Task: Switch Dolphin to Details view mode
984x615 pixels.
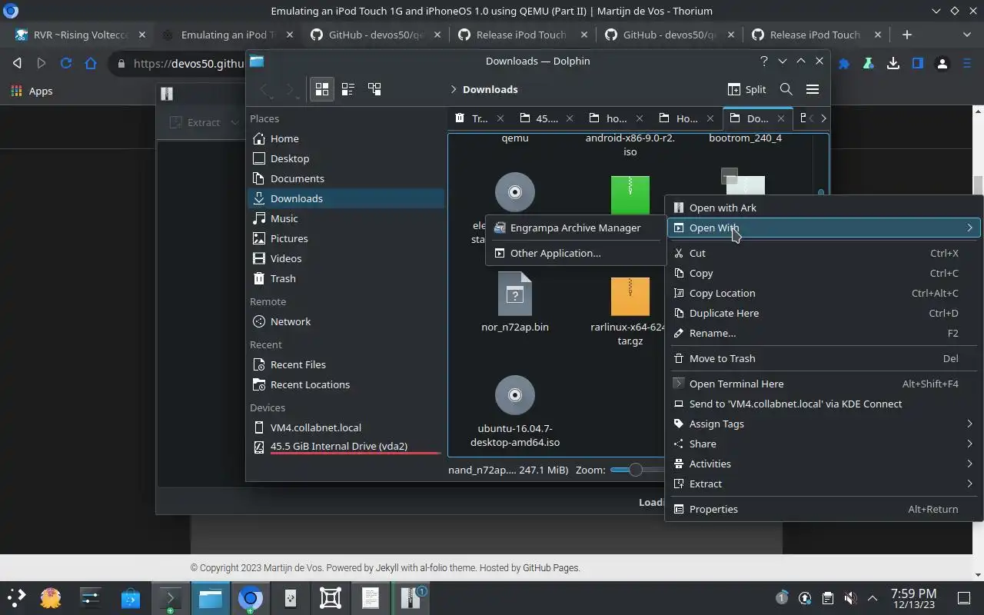Action: point(374,89)
